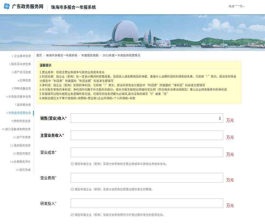265x224 pixels.
Task: Click the 销售(营业)收入 input field
Action: 147,118
